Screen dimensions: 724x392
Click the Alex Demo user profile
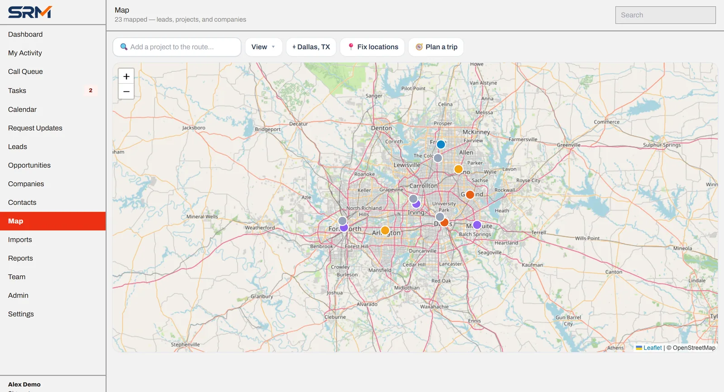24,384
